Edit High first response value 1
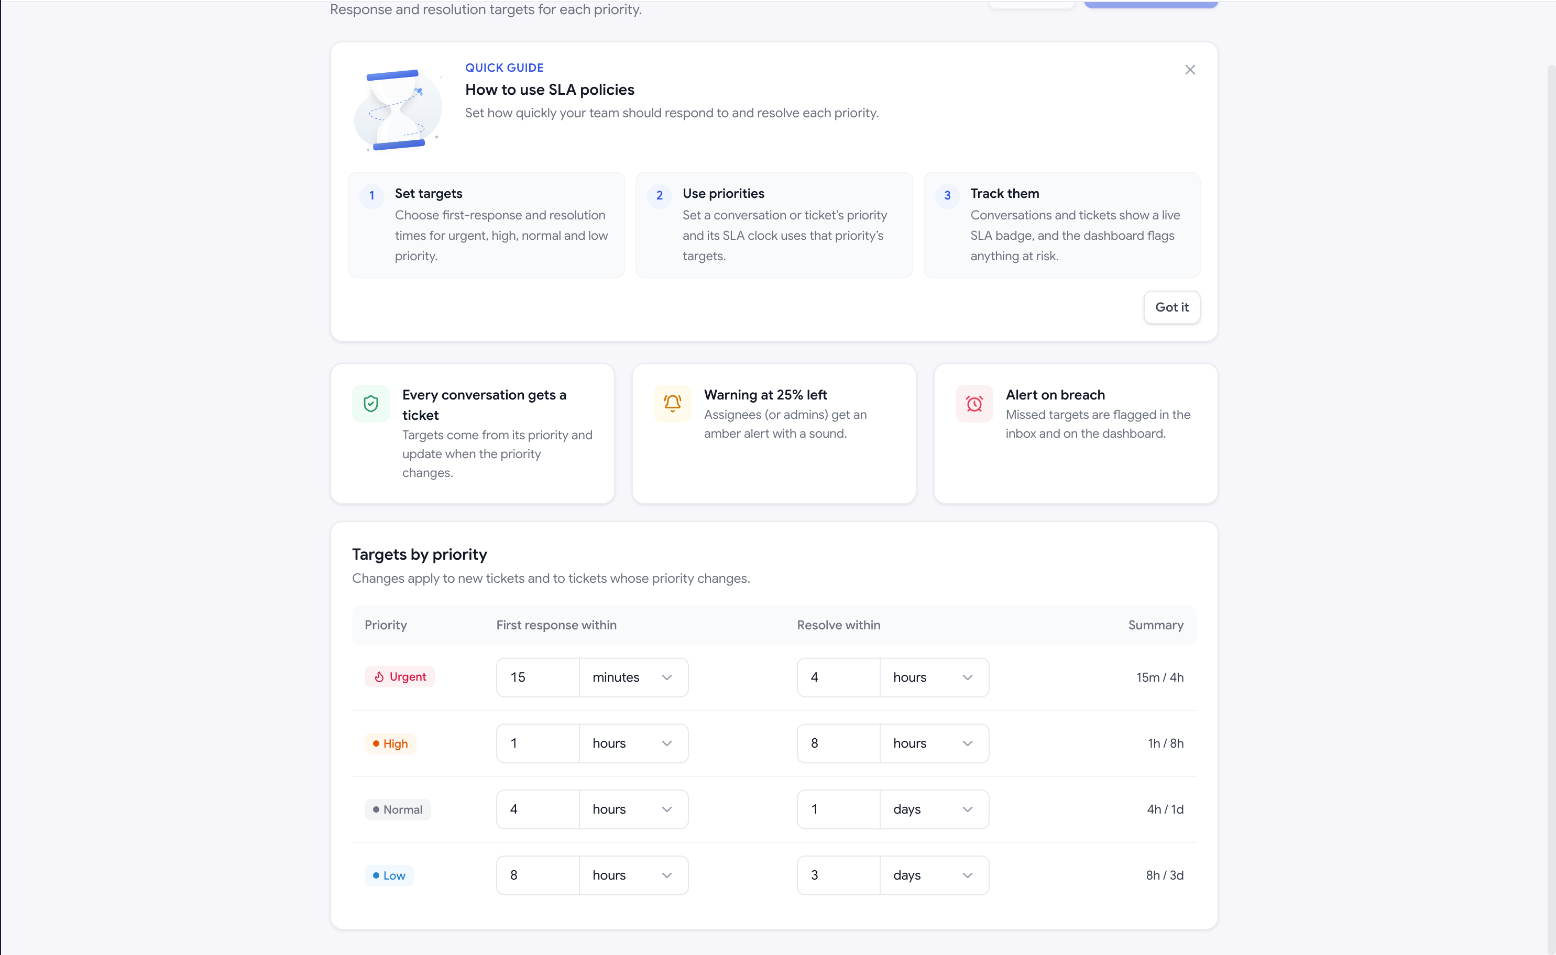1556x955 pixels. coord(538,743)
